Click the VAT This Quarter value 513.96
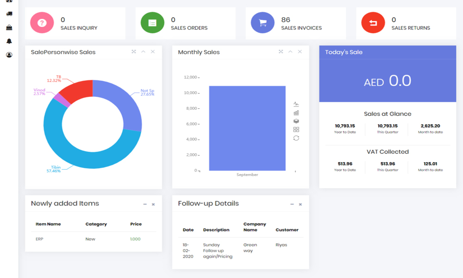 [388, 164]
